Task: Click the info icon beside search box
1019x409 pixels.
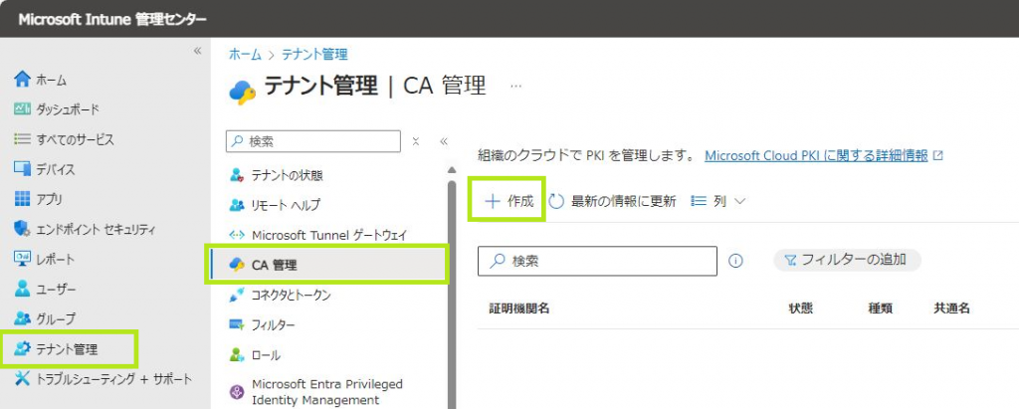Action: point(735,261)
